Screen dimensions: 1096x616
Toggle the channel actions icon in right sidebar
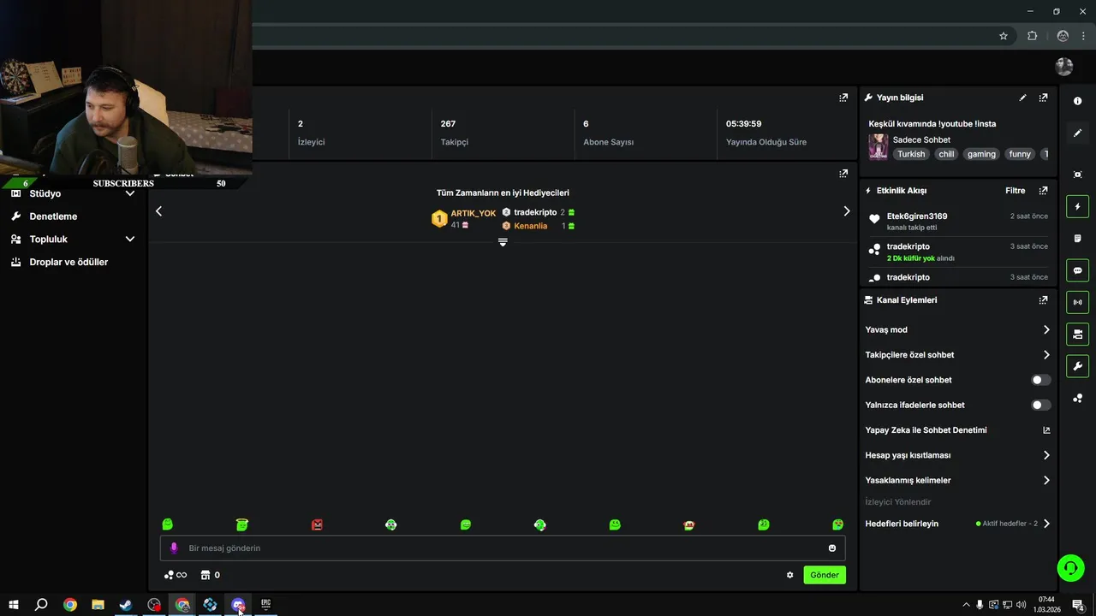(x=1077, y=334)
